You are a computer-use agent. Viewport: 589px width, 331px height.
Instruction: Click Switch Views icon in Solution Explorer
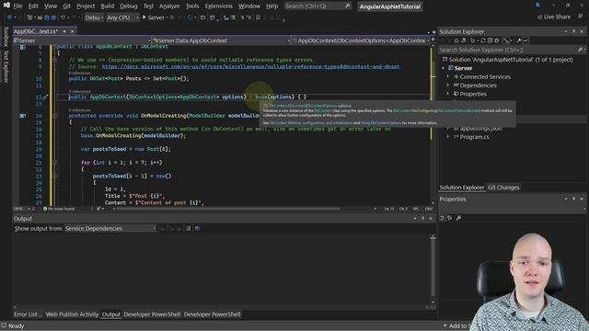coord(464,40)
